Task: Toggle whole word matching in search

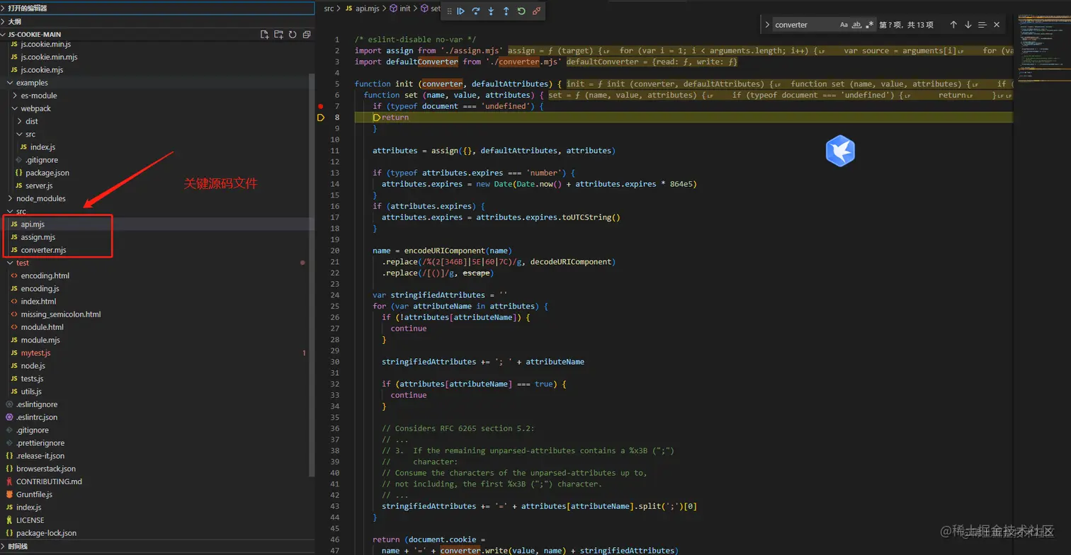Action: 856,25
